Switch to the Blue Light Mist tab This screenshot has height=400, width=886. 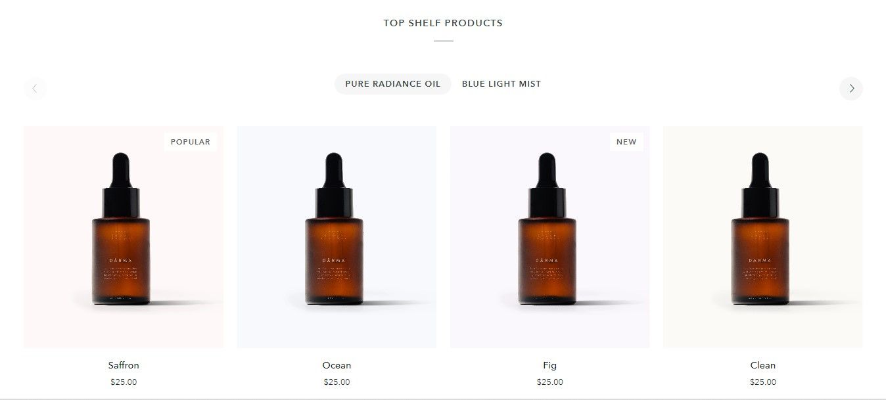(x=501, y=84)
